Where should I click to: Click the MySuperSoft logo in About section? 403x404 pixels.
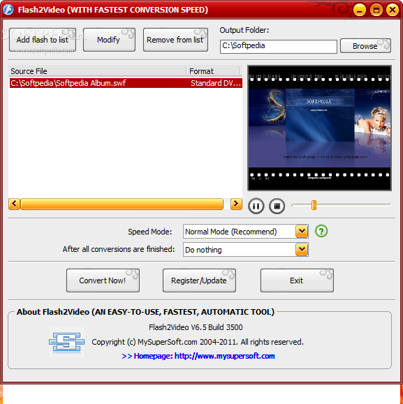67,342
